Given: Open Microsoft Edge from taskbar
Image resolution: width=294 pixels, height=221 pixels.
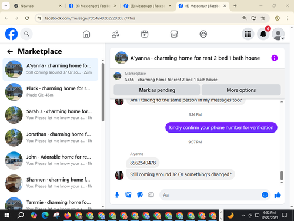Looking at the screenshot, I should (x=45, y=215).
